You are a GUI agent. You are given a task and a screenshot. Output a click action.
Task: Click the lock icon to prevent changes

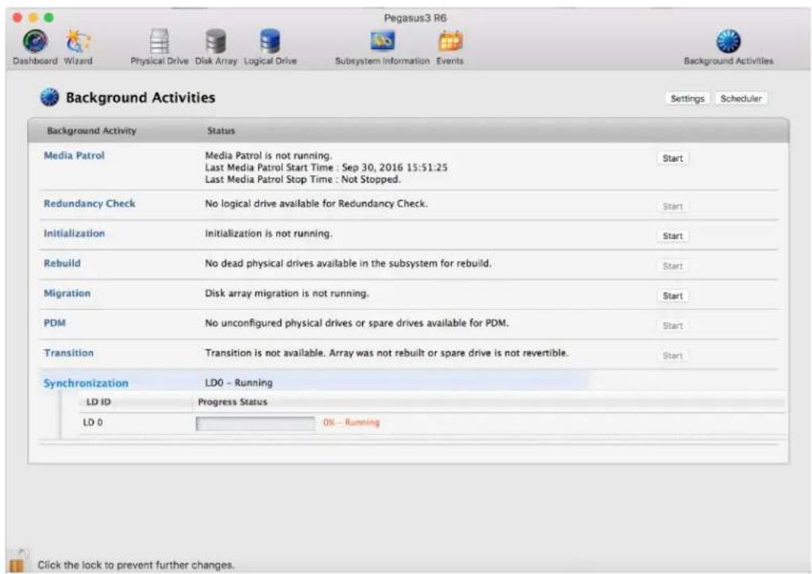pyautogui.click(x=17, y=561)
